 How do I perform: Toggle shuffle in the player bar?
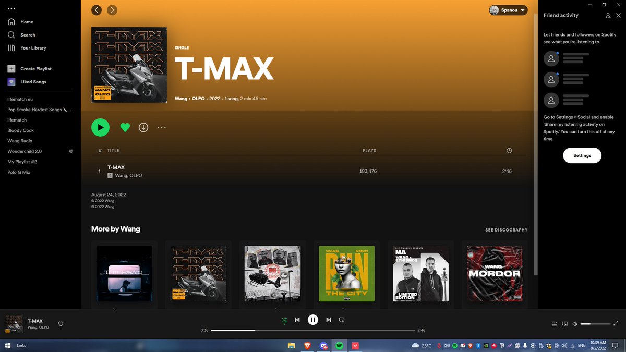[284, 320]
